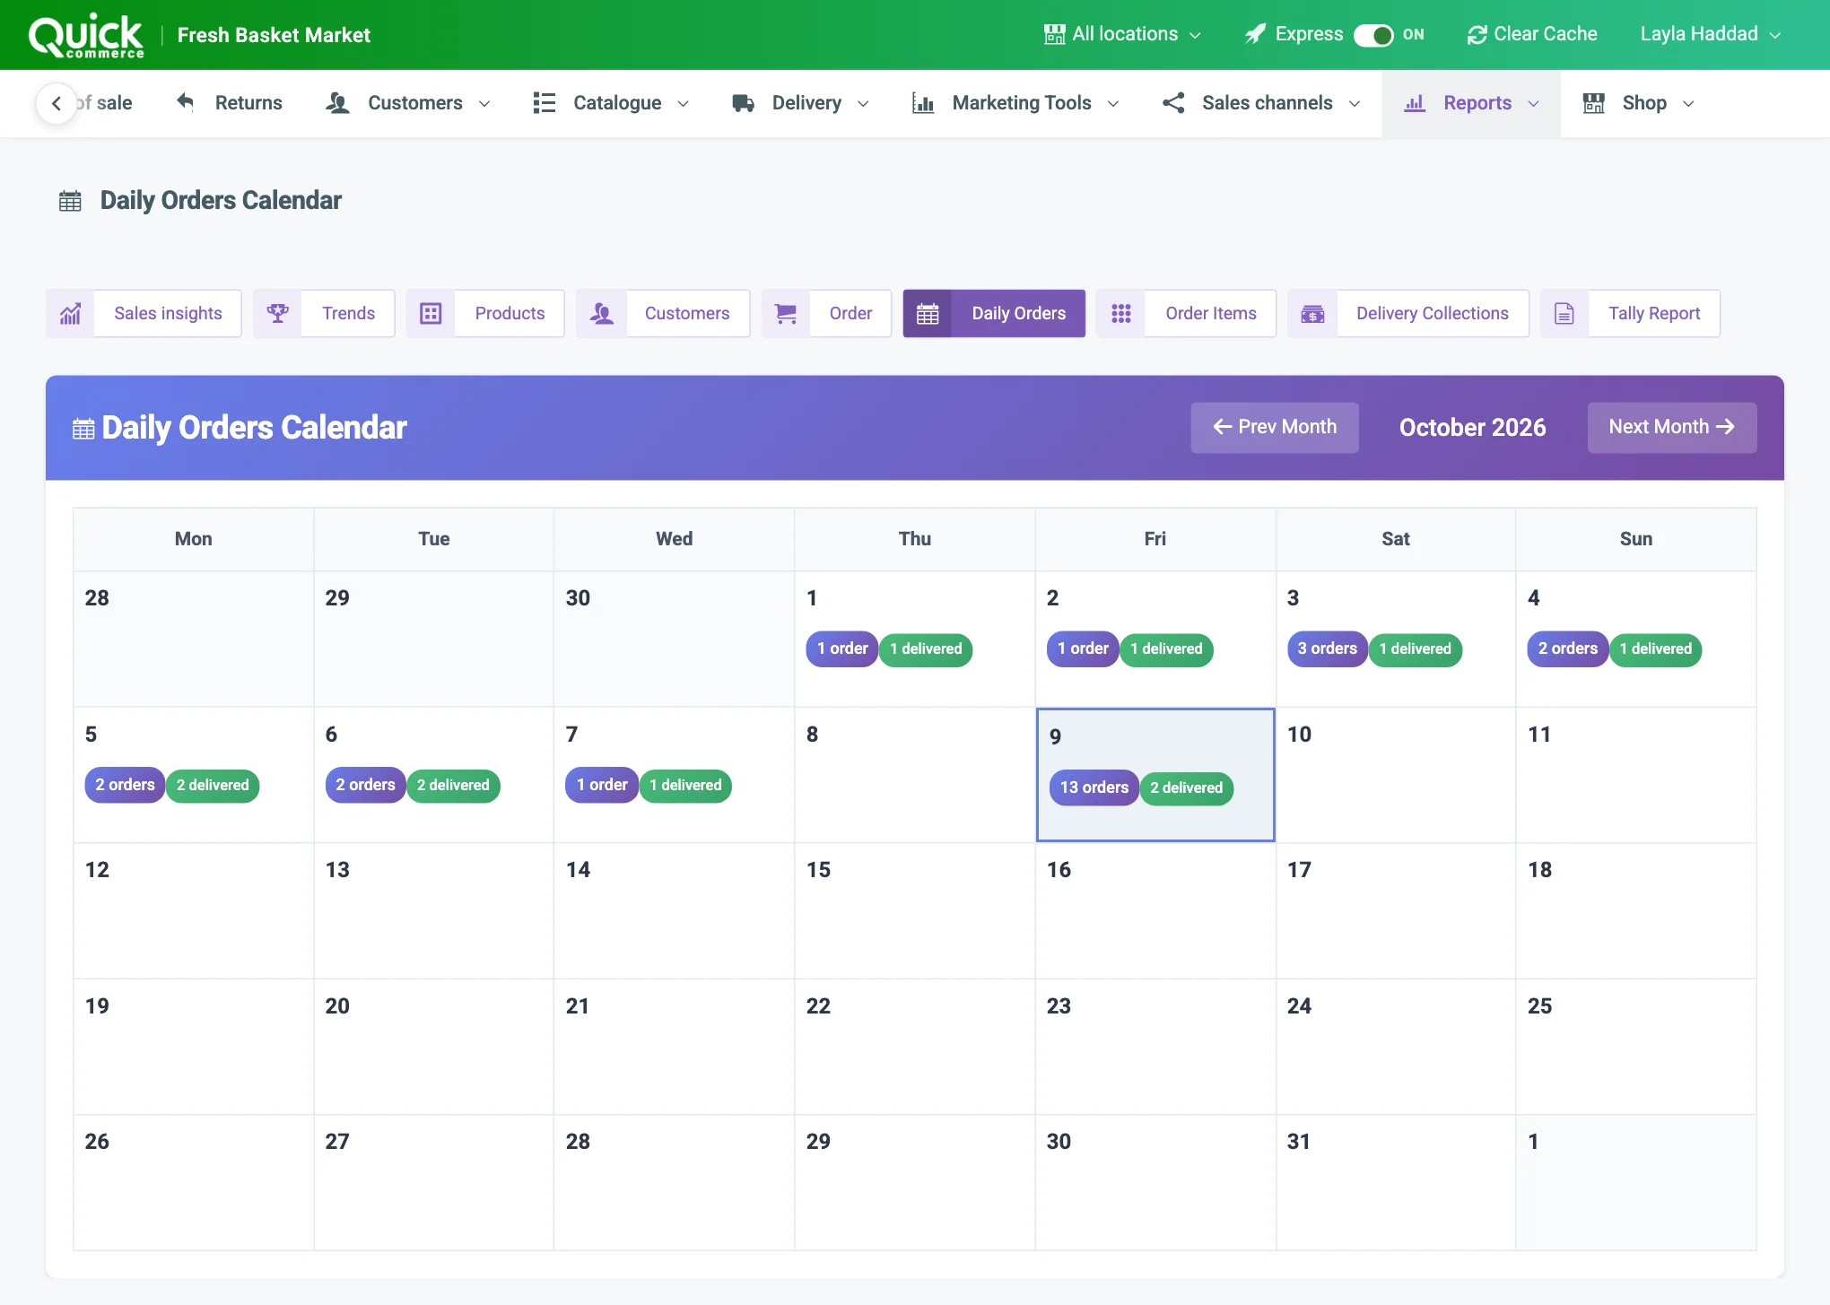Open the Sales insights report tab
The image size is (1830, 1305).
(144, 313)
